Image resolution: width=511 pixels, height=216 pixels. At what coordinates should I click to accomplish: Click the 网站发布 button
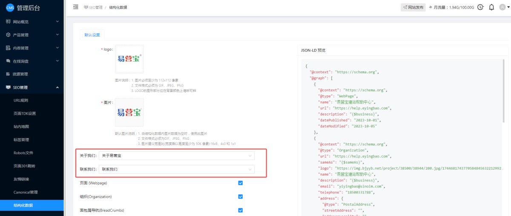point(413,7)
